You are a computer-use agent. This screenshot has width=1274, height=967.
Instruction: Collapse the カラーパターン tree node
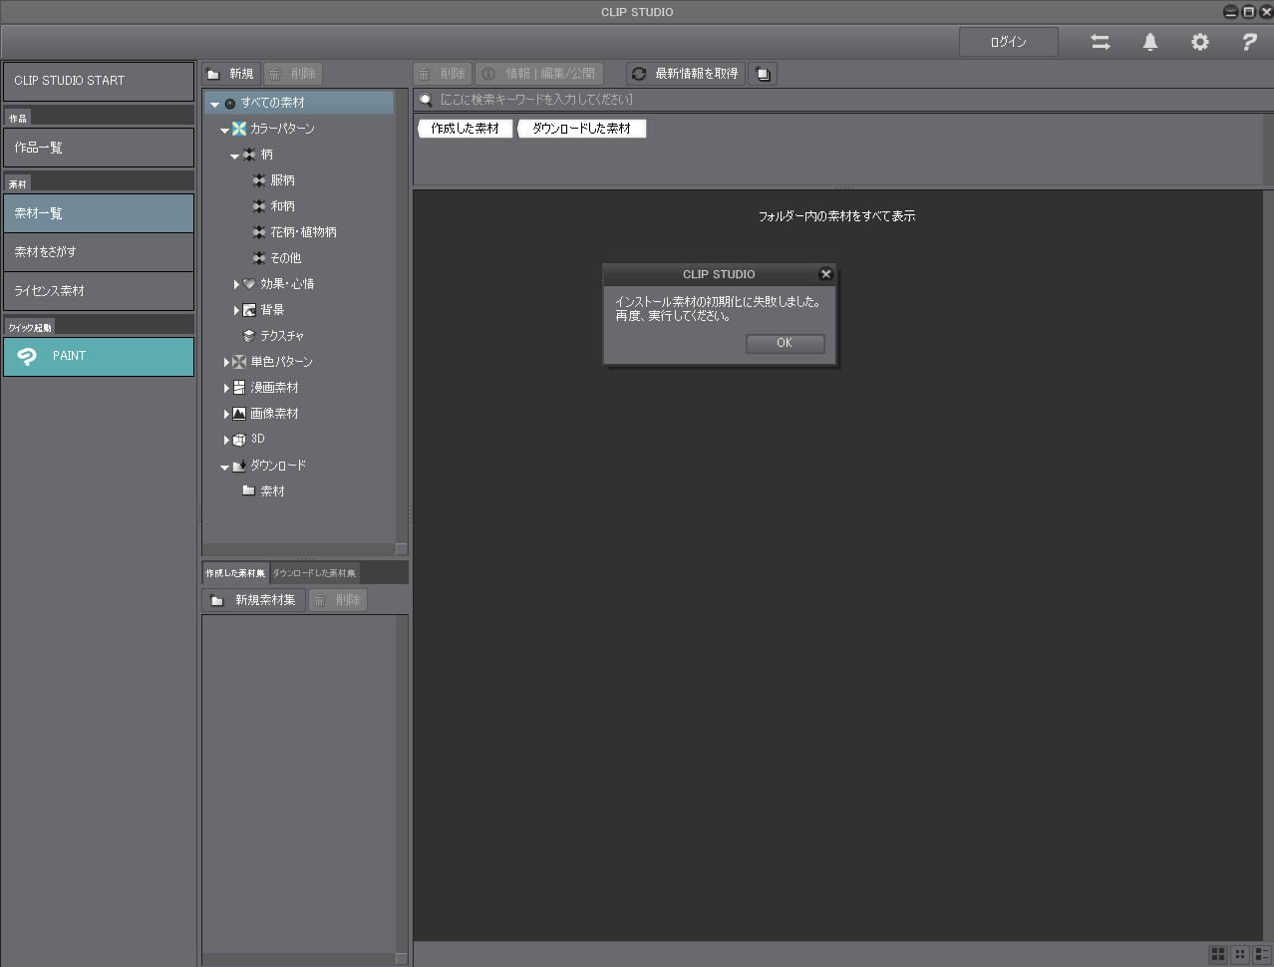225,130
